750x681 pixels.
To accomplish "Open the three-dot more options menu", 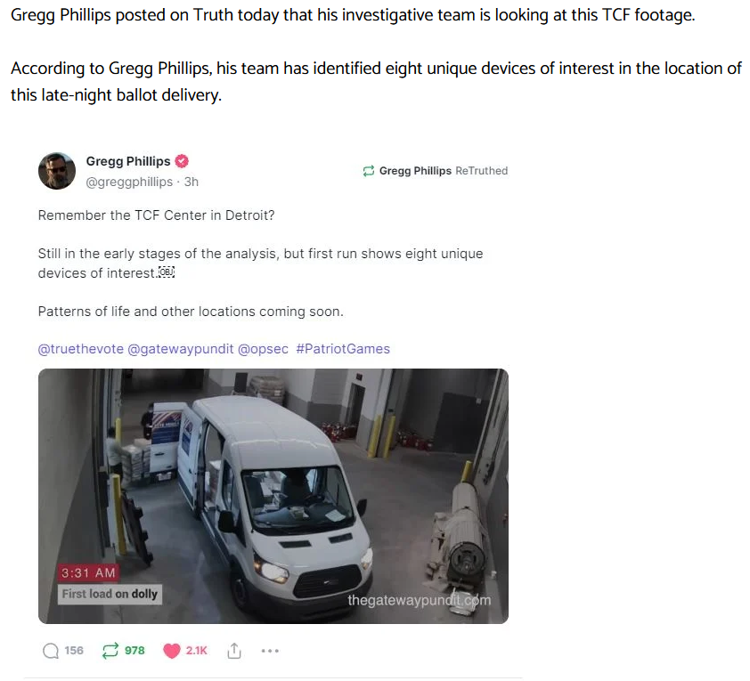I will coord(270,651).
